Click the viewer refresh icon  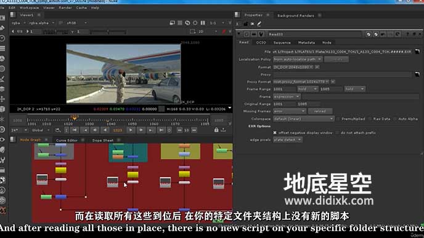tap(187, 23)
